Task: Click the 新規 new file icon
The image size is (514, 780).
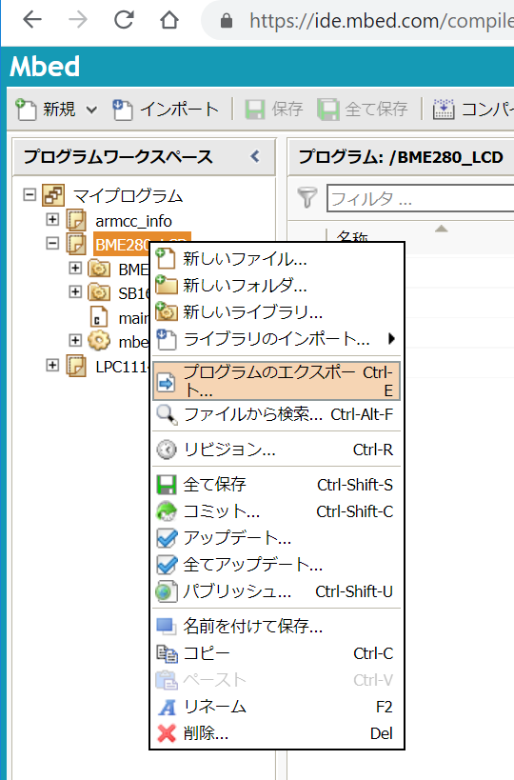Action: pos(27,109)
